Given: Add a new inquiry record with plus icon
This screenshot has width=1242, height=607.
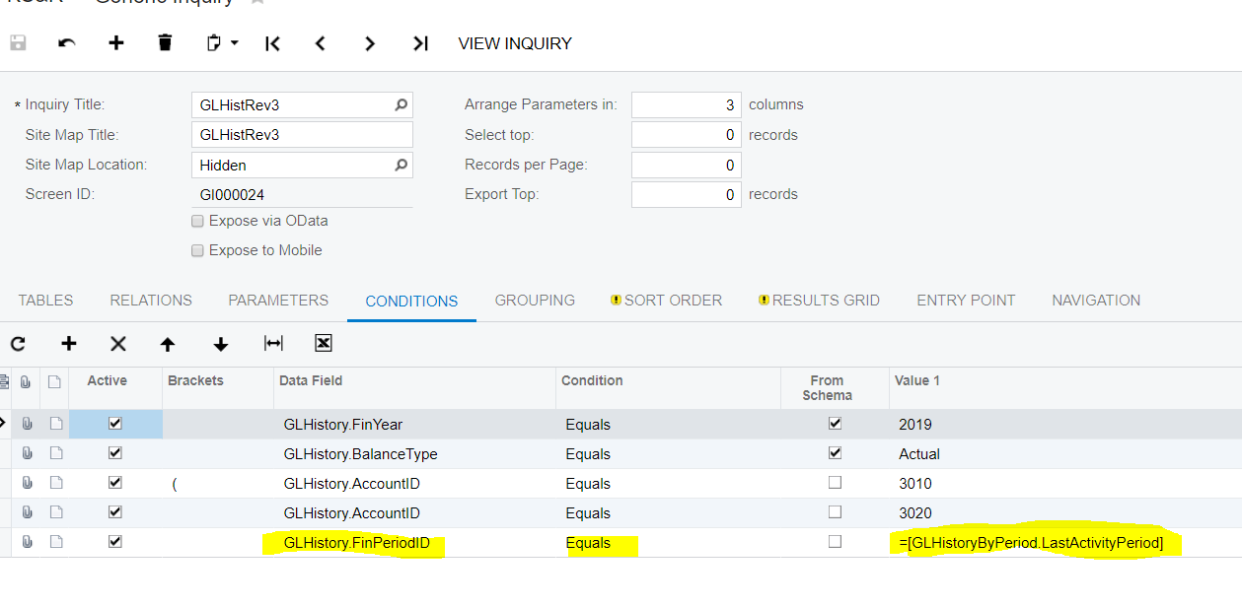Looking at the screenshot, I should (116, 43).
